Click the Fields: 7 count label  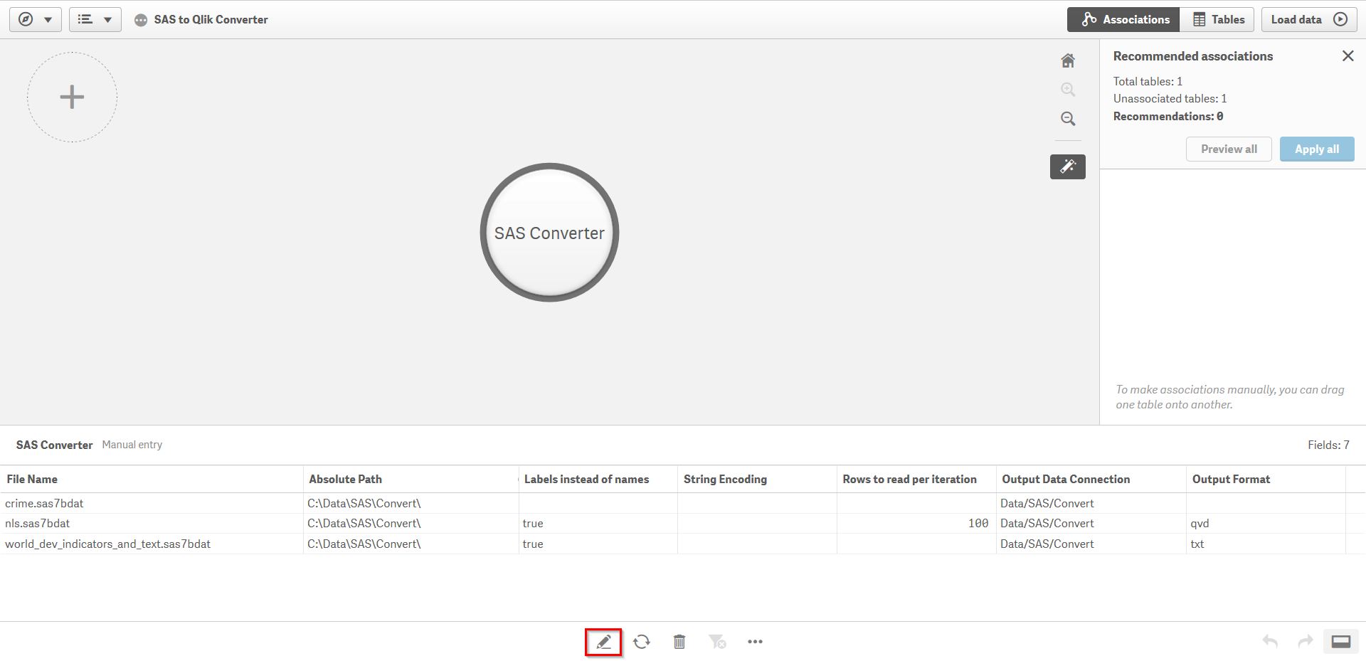[x=1328, y=445]
